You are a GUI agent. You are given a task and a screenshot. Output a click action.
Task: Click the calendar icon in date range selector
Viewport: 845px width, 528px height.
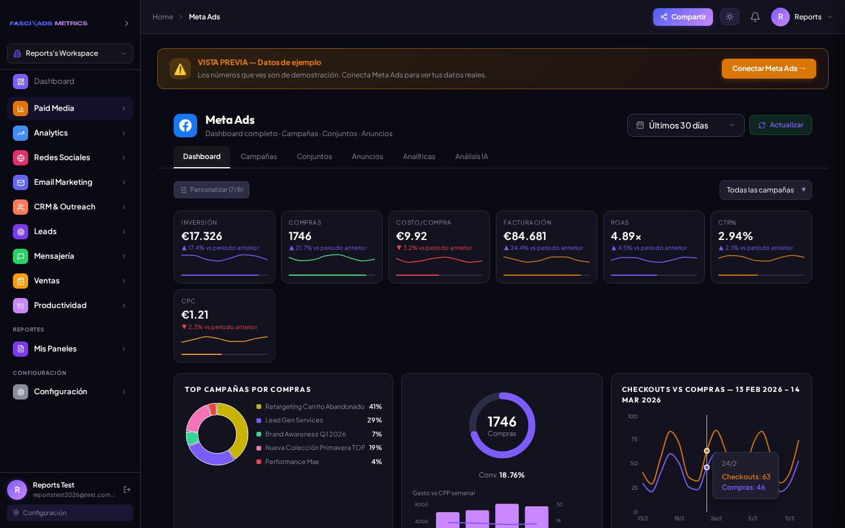pos(640,126)
